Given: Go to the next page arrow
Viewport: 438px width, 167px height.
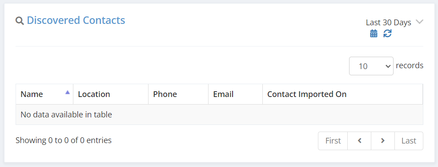Looking at the screenshot, I should point(383,141).
